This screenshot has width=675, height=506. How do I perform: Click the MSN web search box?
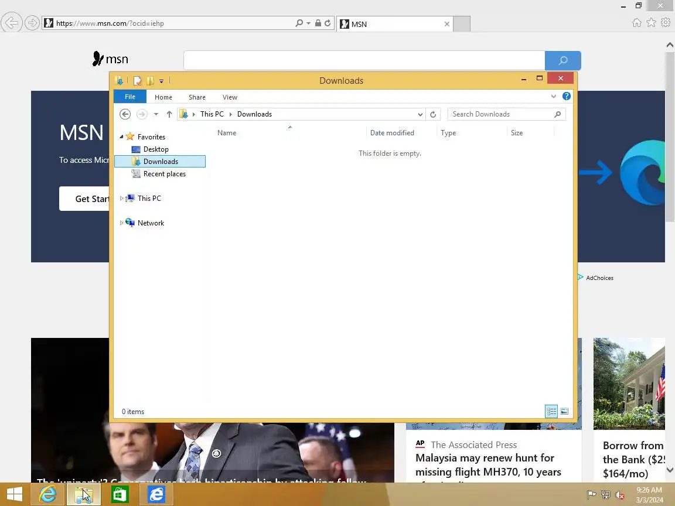pos(364,60)
